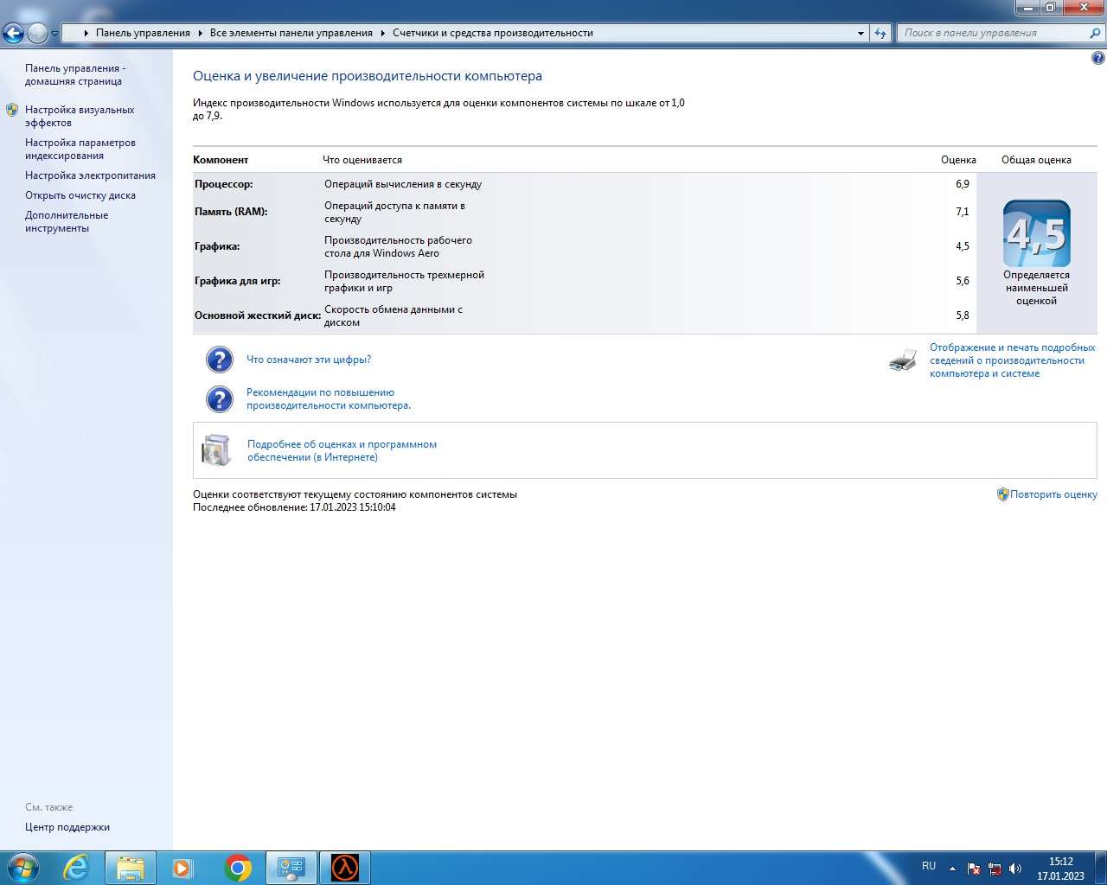Click "Панель управления" breadcrumb in the address bar
Image resolution: width=1107 pixels, height=885 pixels.
tap(143, 33)
